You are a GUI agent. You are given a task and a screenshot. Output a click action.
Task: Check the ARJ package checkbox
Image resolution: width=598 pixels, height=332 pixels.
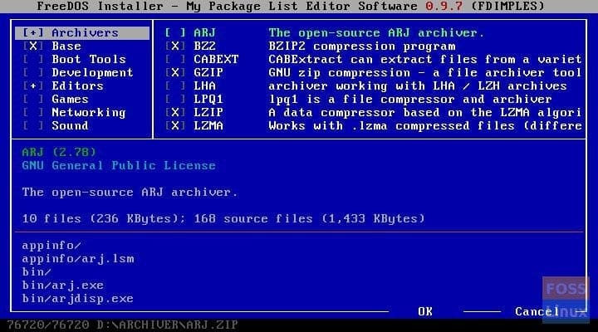click(x=175, y=32)
